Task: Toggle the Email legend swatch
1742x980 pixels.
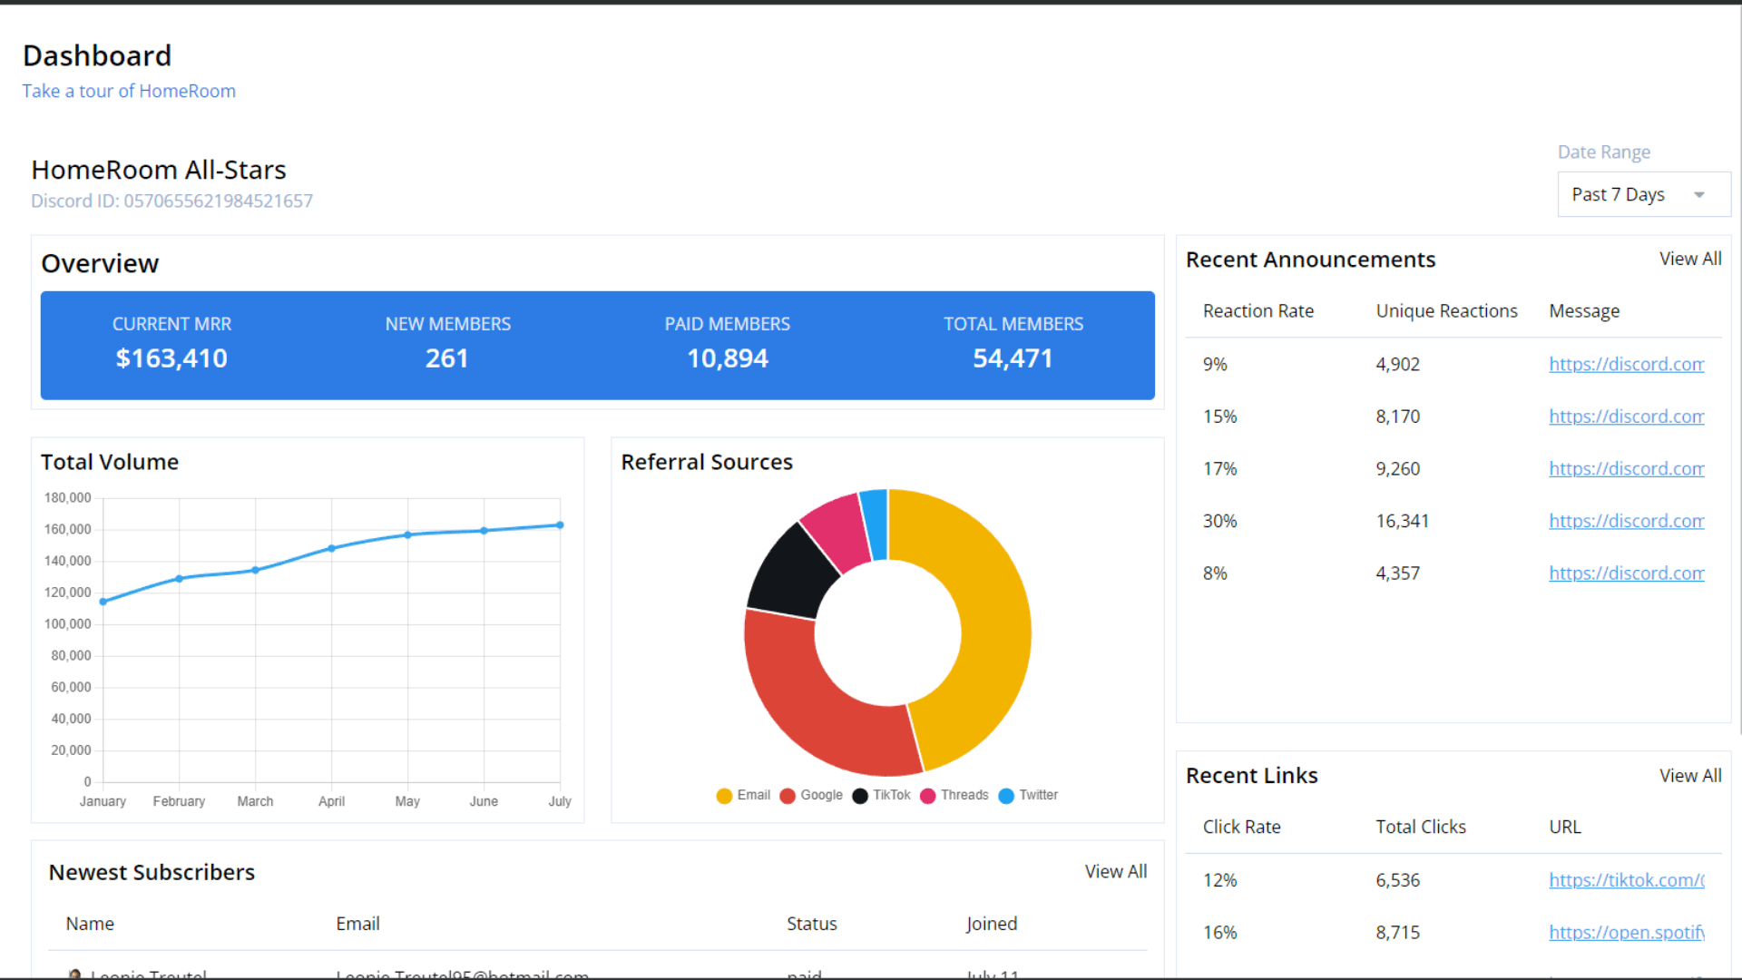Action: [x=724, y=796]
